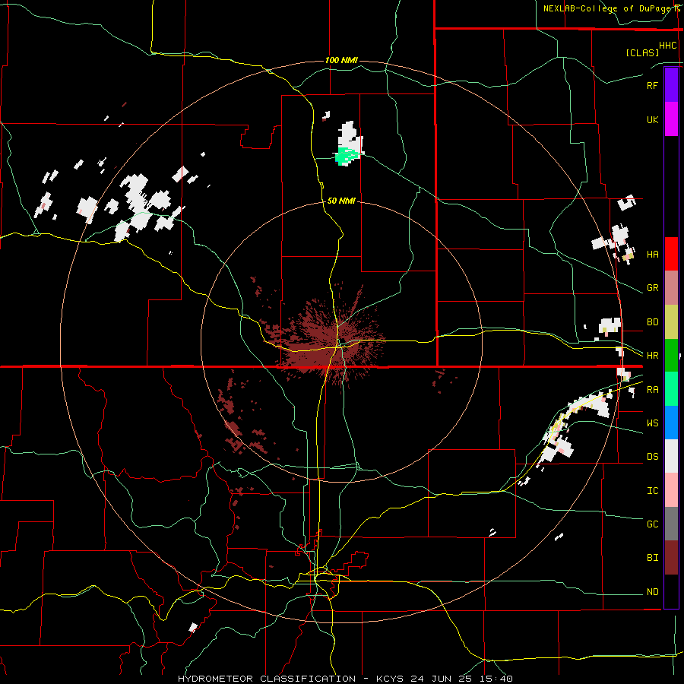Select the BI brown legend swatch

click(x=671, y=558)
